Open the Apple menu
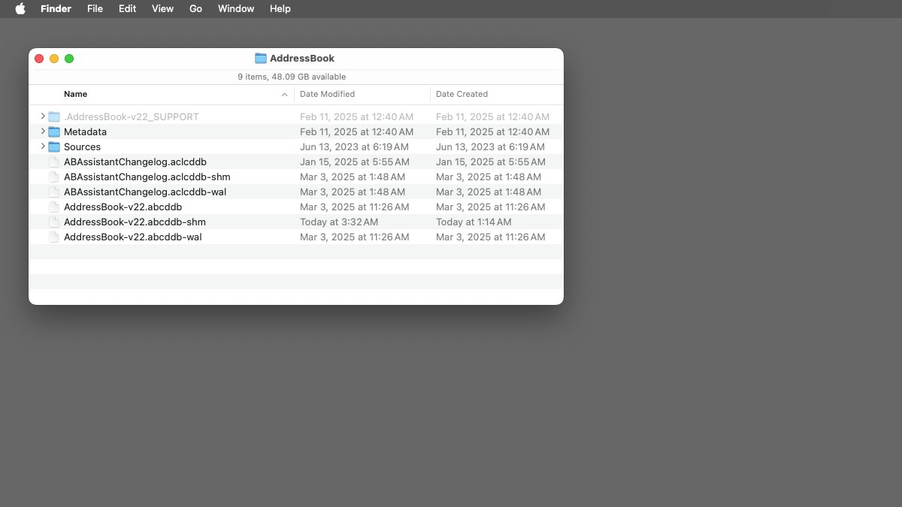This screenshot has width=902, height=507. pos(20,9)
